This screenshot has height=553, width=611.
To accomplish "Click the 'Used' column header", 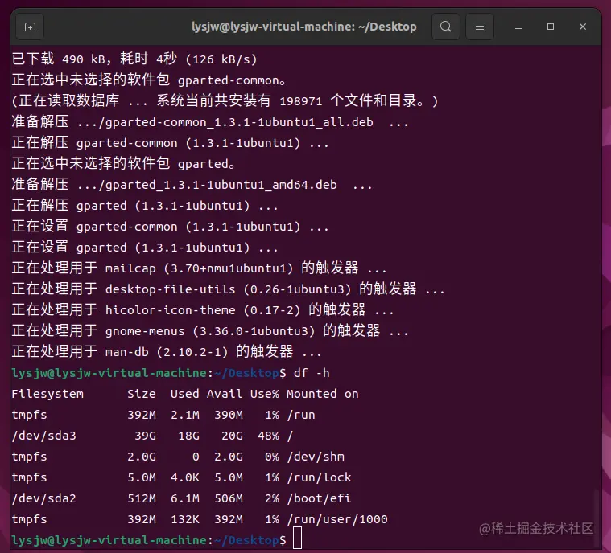I will (x=184, y=394).
